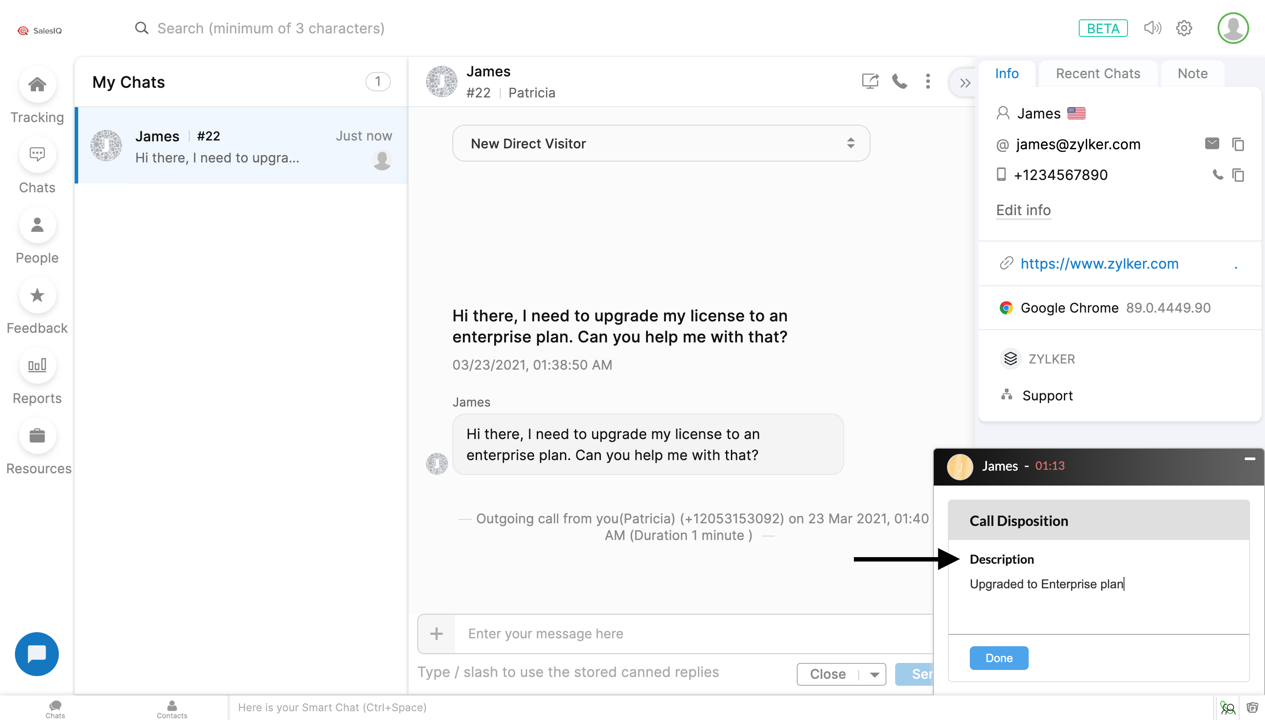Screen dimensions: 1265x720
Task: Click Edit info link
Action: click(x=1023, y=210)
